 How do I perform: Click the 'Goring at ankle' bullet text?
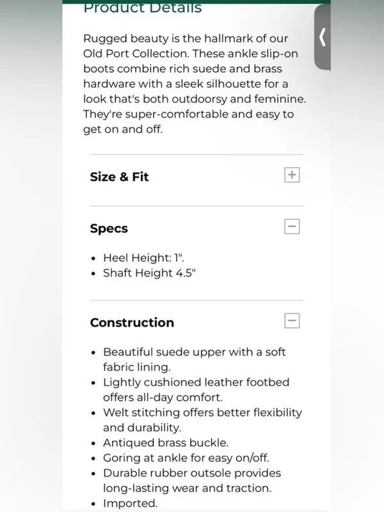pyautogui.click(x=186, y=458)
